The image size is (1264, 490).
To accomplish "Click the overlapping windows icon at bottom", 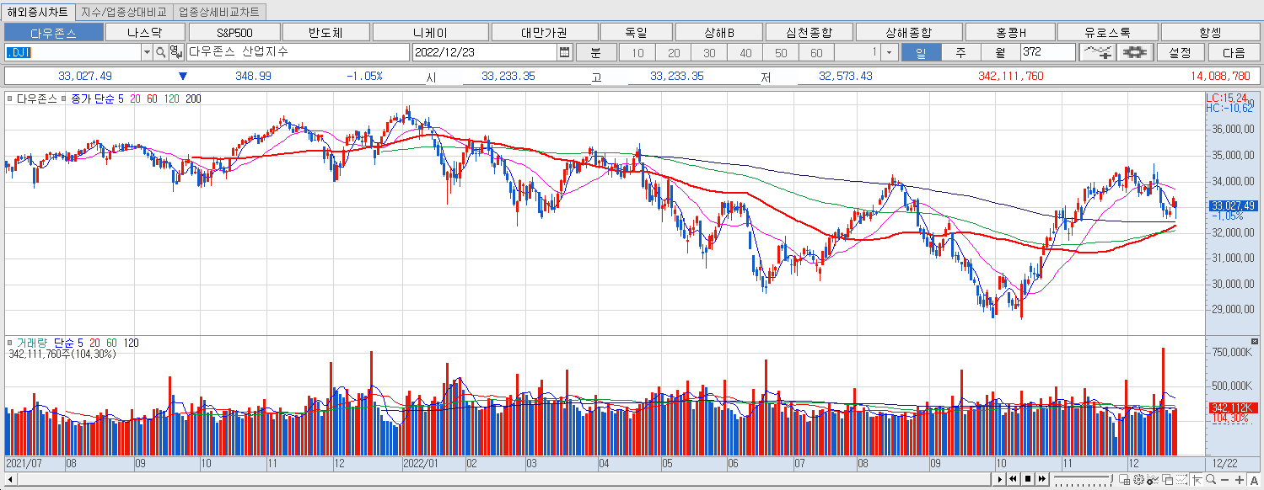I will click(x=1167, y=479).
